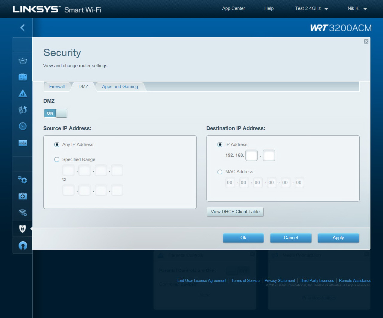383x318 pixels.
Task: Open Privacy Statement link
Action: point(280,280)
